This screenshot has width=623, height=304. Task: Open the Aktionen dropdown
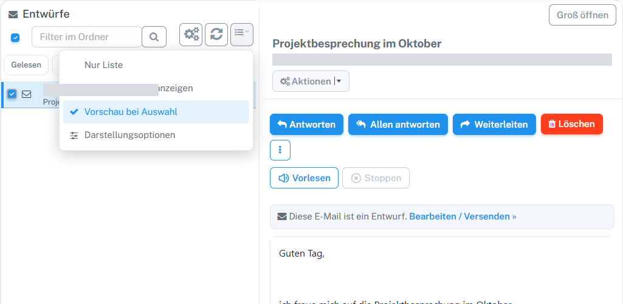(x=311, y=81)
